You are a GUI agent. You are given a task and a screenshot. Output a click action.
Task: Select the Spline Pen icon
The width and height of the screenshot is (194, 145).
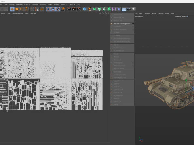[90, 9]
